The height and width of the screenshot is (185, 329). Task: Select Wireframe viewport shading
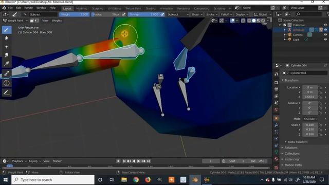click(249, 21)
